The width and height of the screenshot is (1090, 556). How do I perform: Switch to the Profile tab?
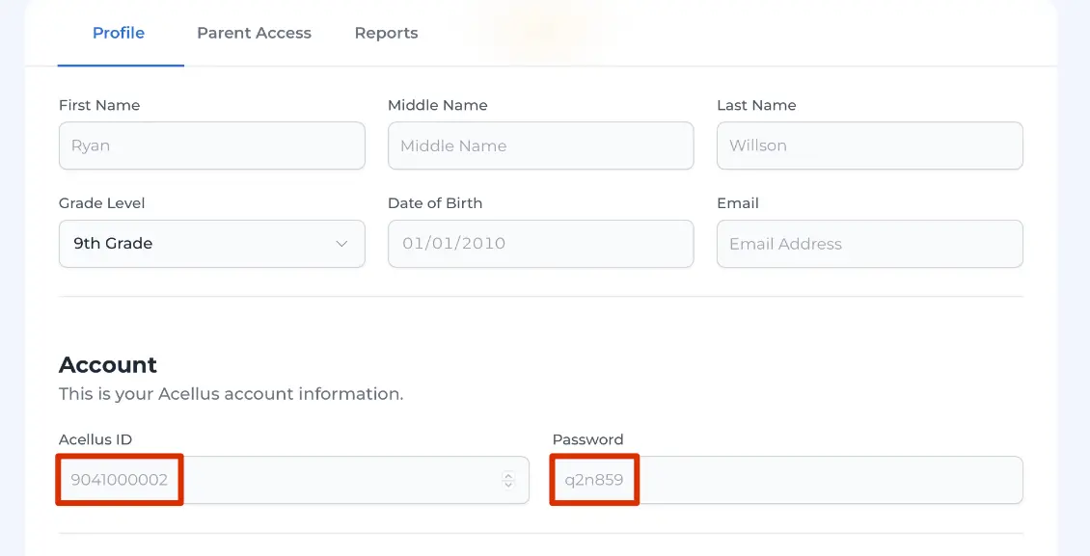click(x=119, y=33)
